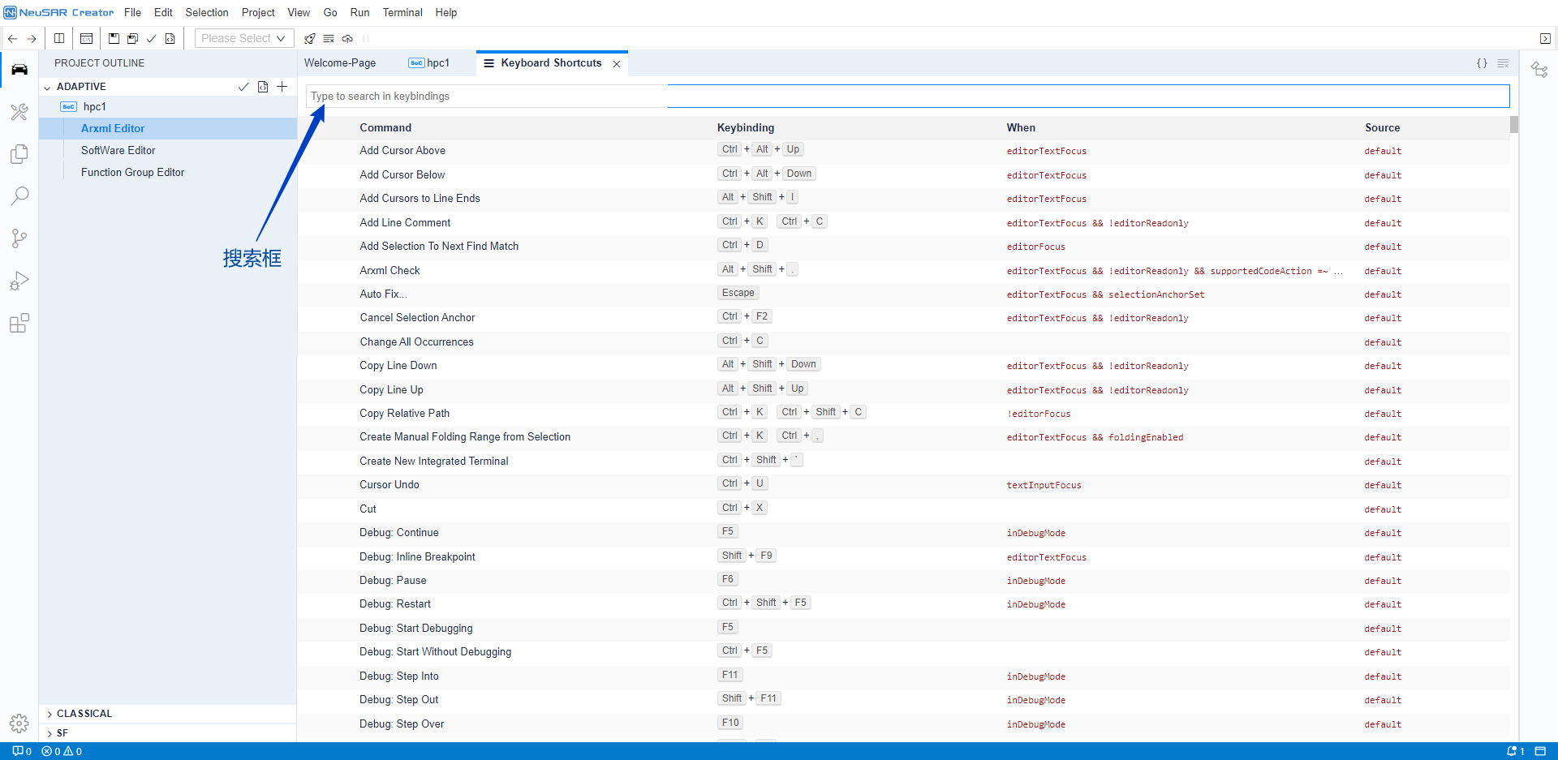The height and width of the screenshot is (760, 1558).
Task: Open the Terminal menu
Action: pos(402,12)
